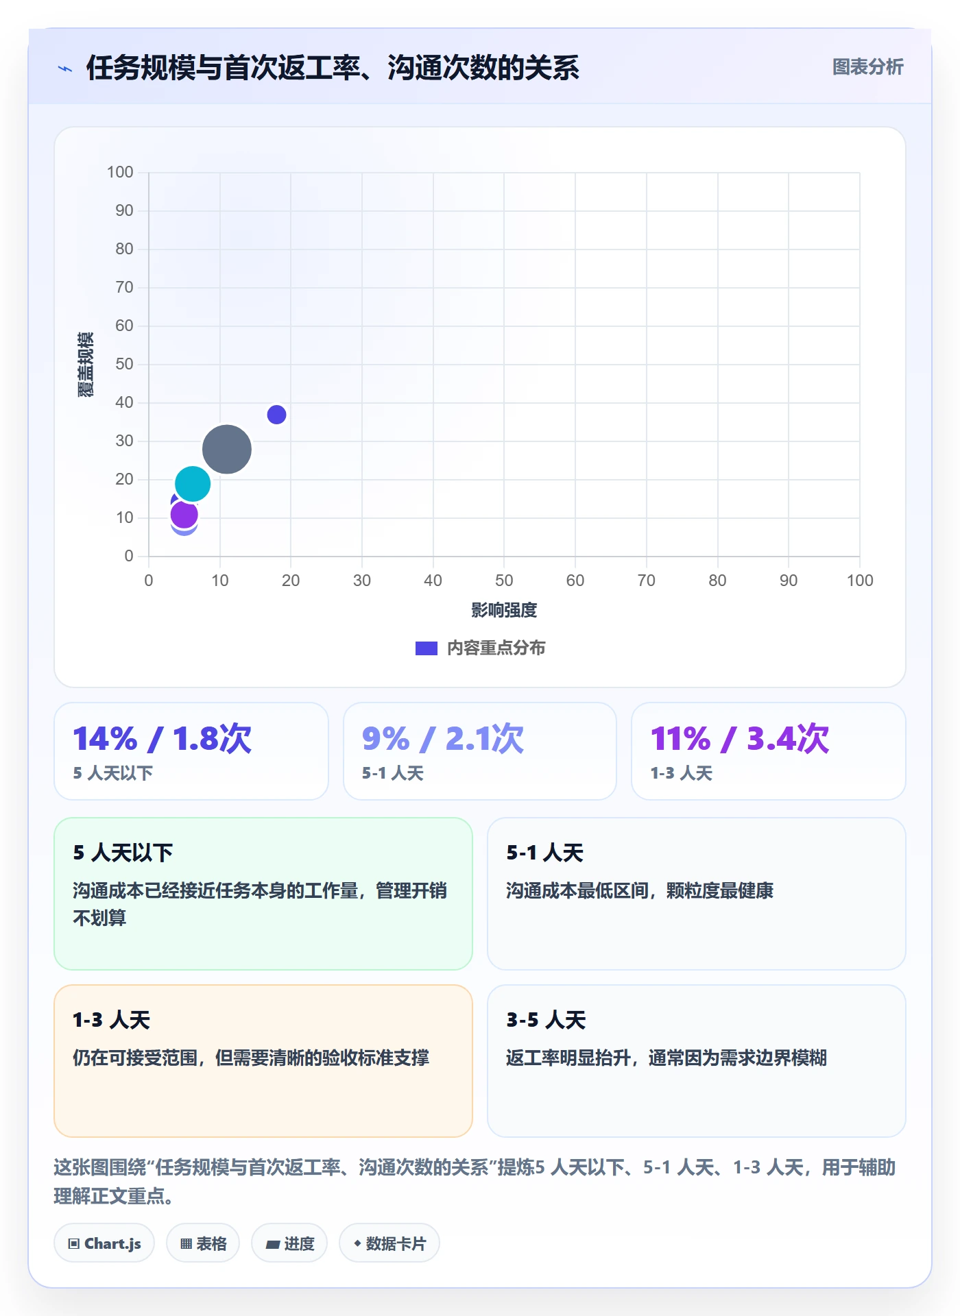Click the 9% / 2.1次 stat value
The height and width of the screenshot is (1316, 960).
443,738
